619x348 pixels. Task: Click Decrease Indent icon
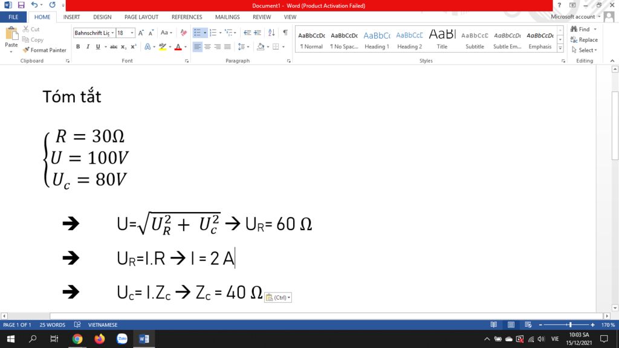point(247,33)
